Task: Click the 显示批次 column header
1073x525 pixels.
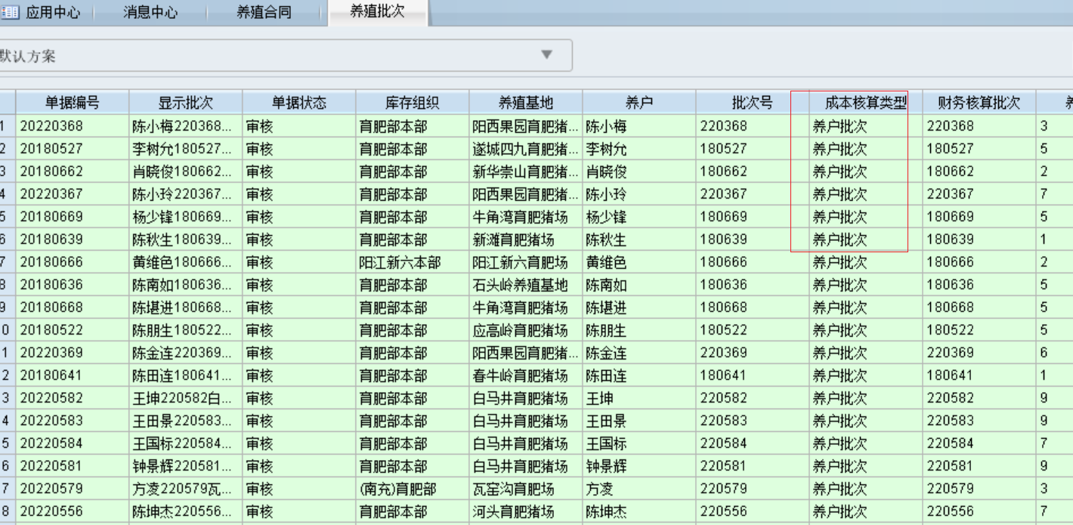Action: [186, 103]
